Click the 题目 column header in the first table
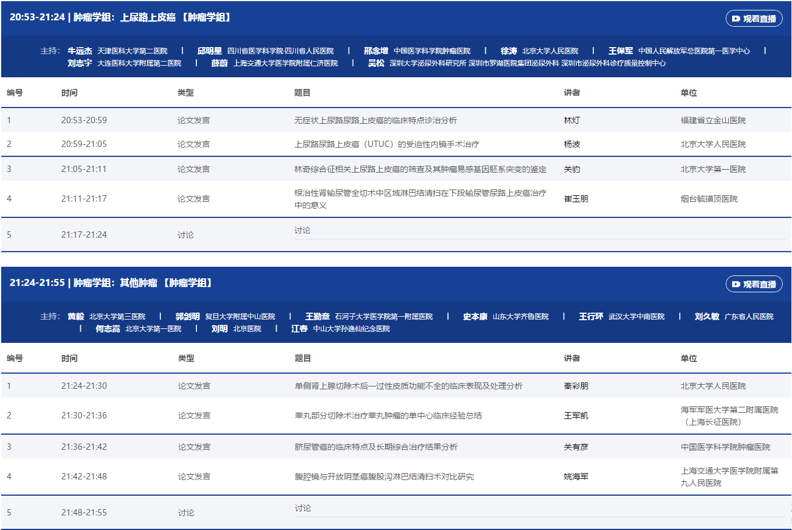This screenshot has width=792, height=530. (302, 93)
